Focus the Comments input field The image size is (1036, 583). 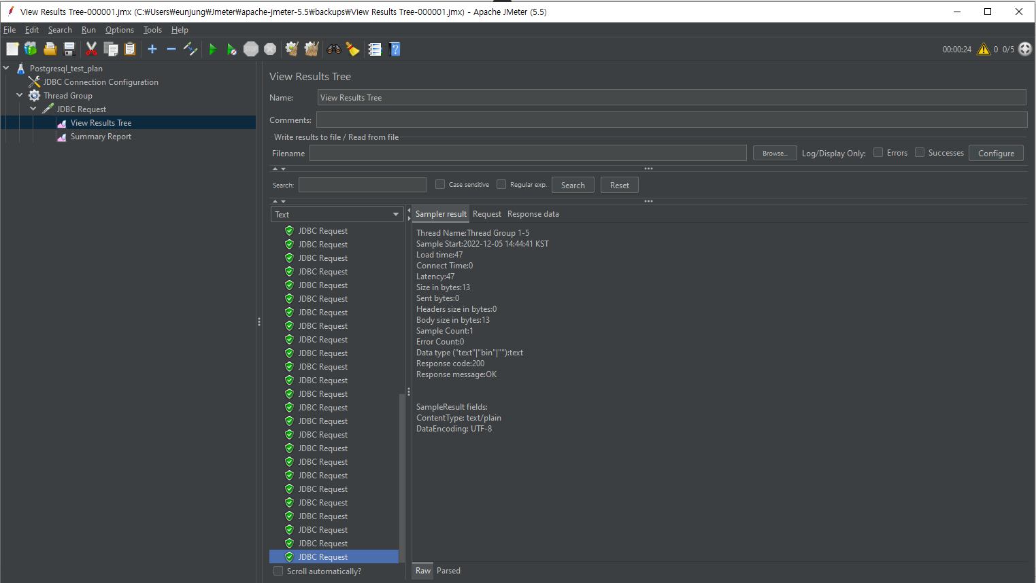671,120
